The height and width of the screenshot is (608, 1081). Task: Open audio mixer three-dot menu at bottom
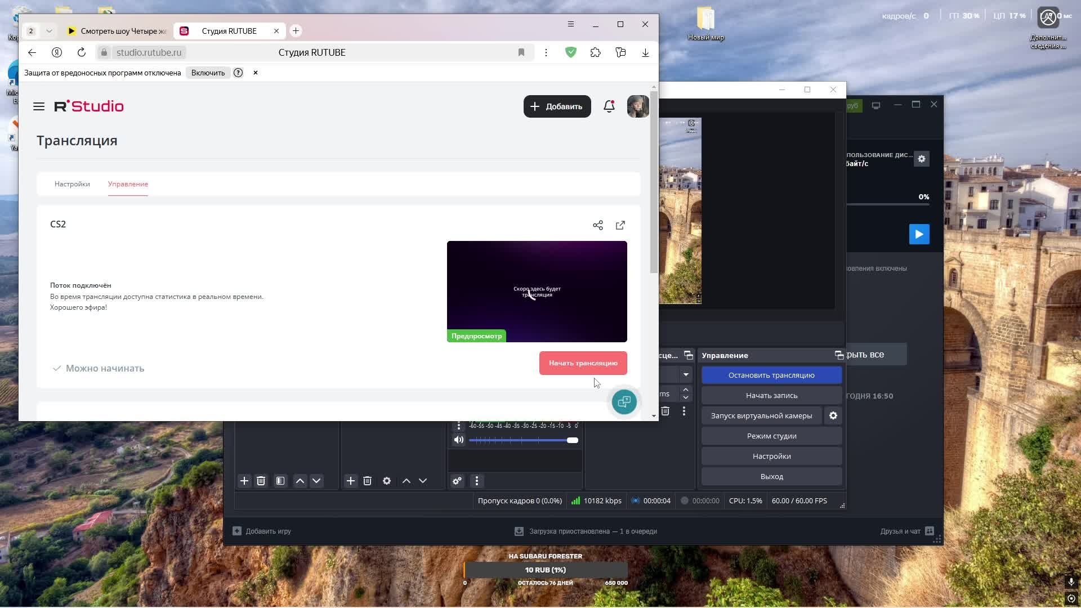click(x=477, y=481)
